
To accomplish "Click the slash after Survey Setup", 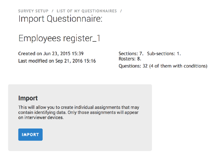I will click(53, 11).
